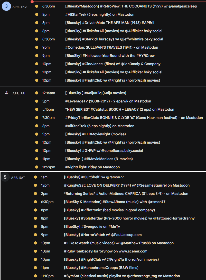Open Thursday's 8pm #AllStarTrek event
Screen dimensions: 206x280
tap(100, 14)
